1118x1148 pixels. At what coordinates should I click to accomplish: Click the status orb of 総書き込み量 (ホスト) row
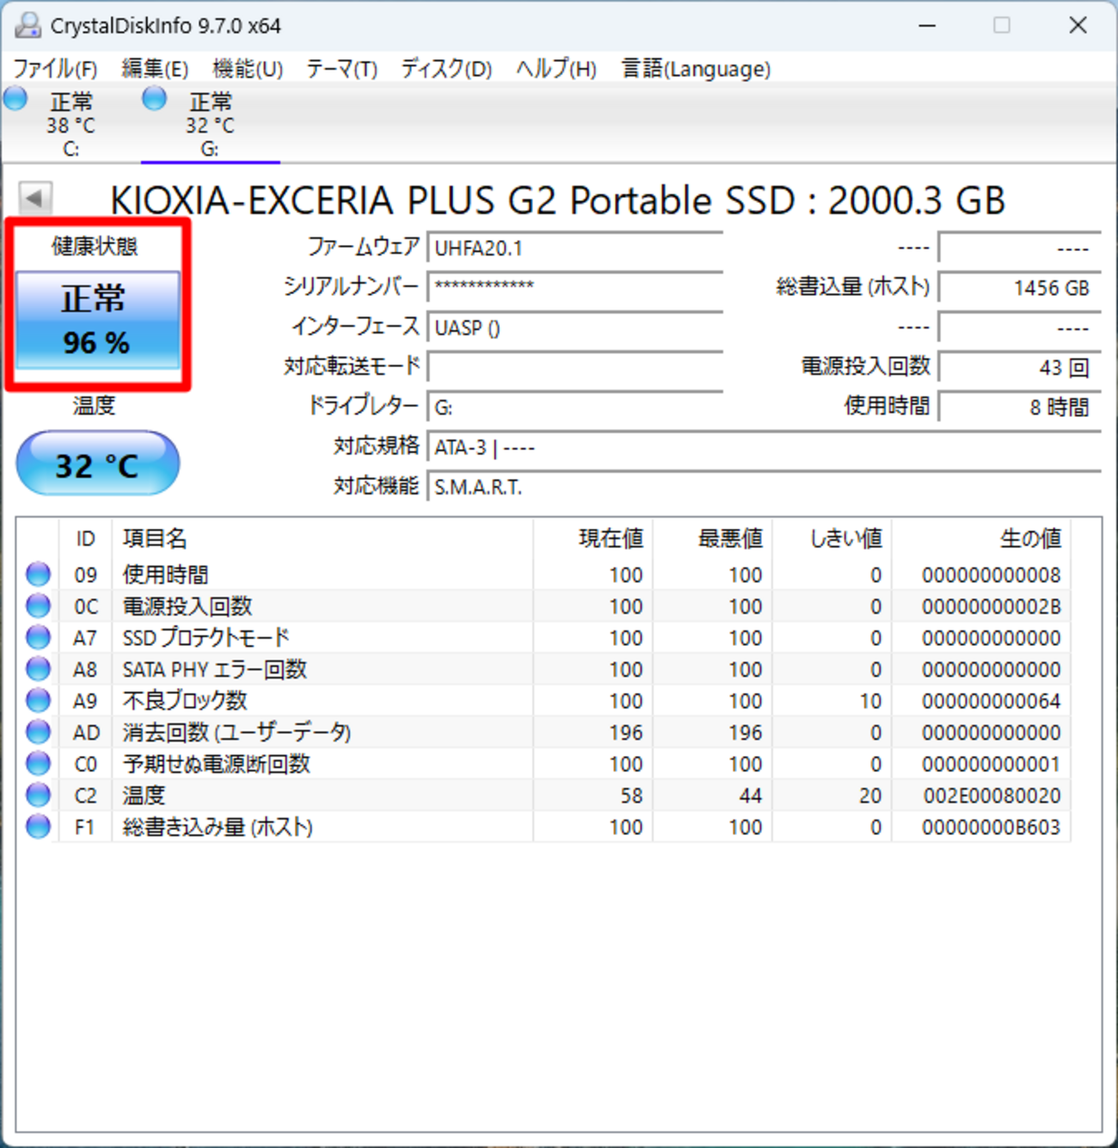38,826
